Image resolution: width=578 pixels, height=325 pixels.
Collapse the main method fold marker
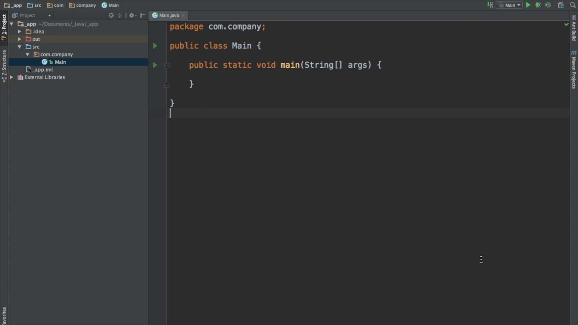pyautogui.click(x=166, y=65)
